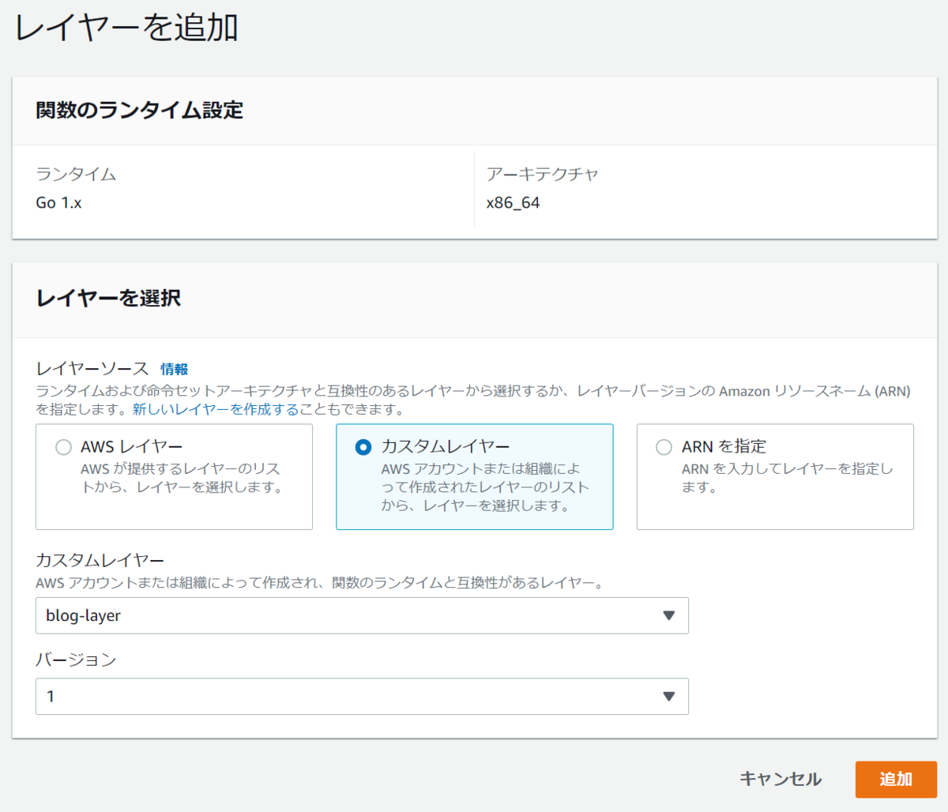Click the バージョン field label
948x812 pixels.
[x=76, y=660]
